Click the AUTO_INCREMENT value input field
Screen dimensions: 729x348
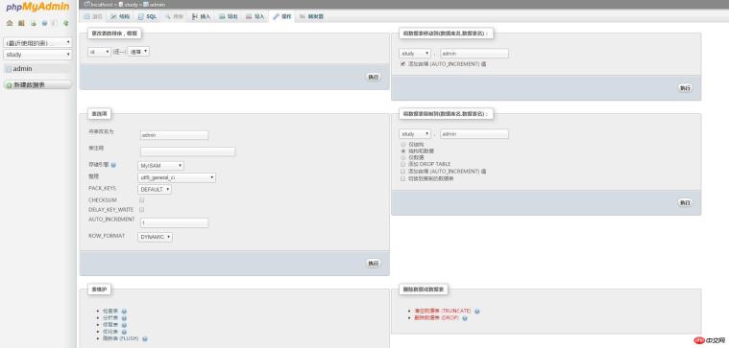(175, 222)
